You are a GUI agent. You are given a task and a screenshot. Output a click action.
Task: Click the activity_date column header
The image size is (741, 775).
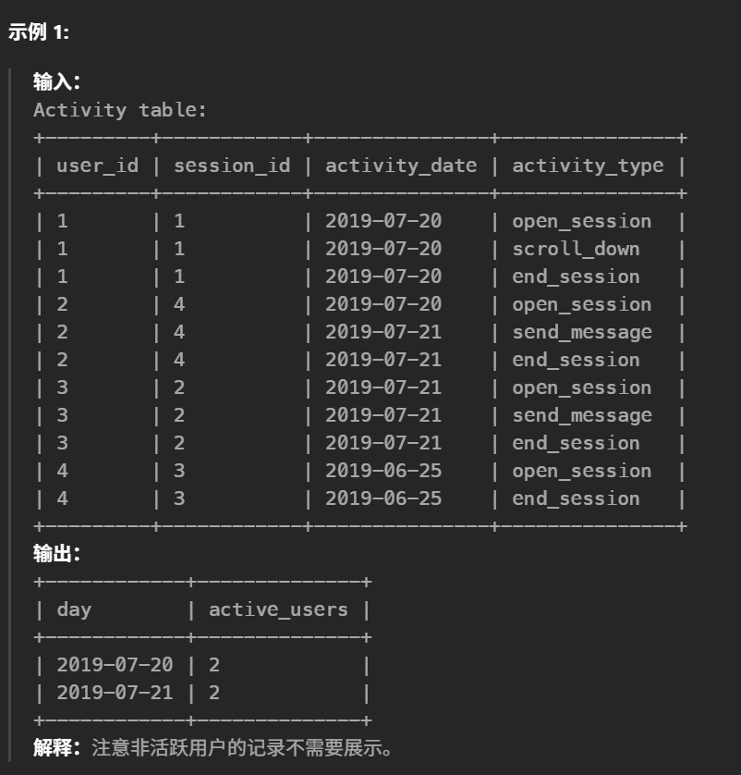point(401,166)
